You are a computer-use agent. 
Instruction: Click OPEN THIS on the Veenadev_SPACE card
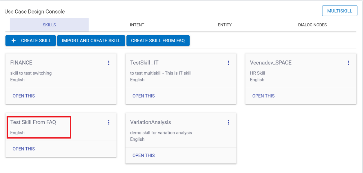[263, 96]
